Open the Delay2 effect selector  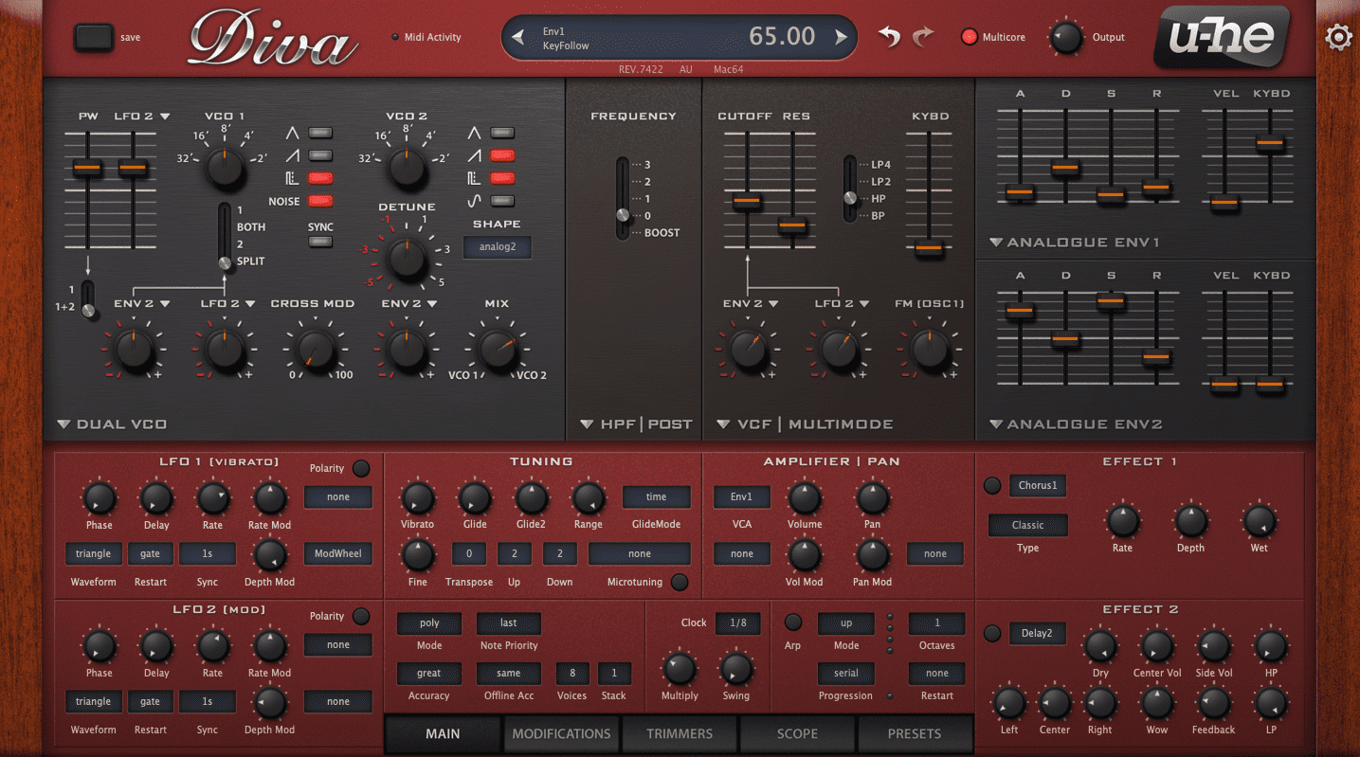1038,633
